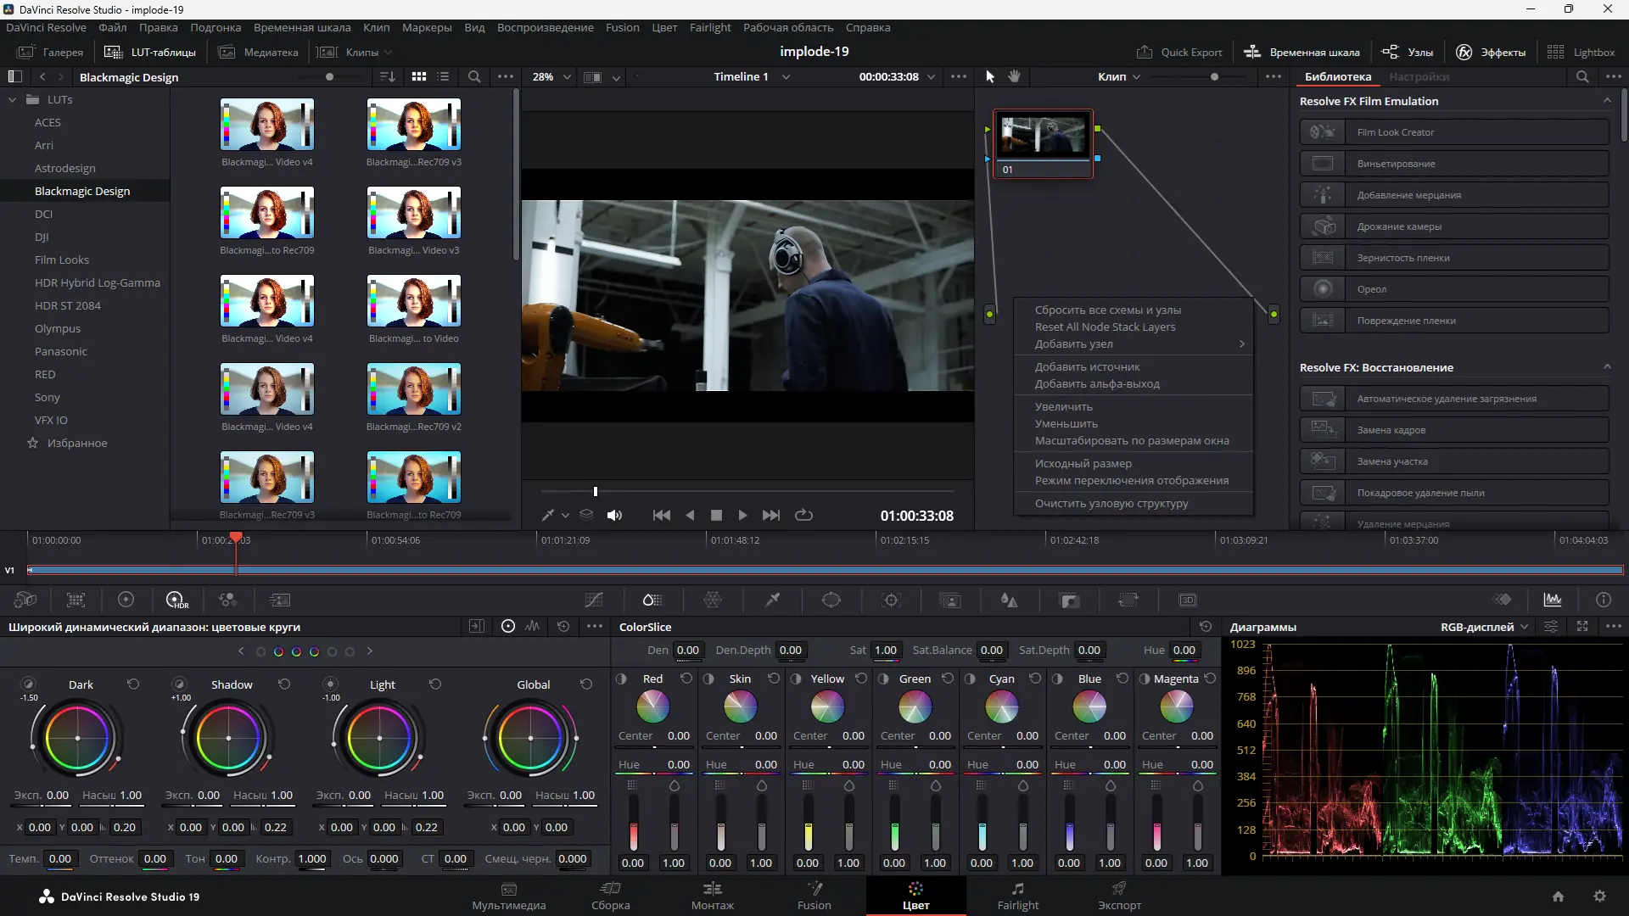Image resolution: width=1629 pixels, height=916 pixels.
Task: Click the Quick Export button
Action: (1179, 52)
